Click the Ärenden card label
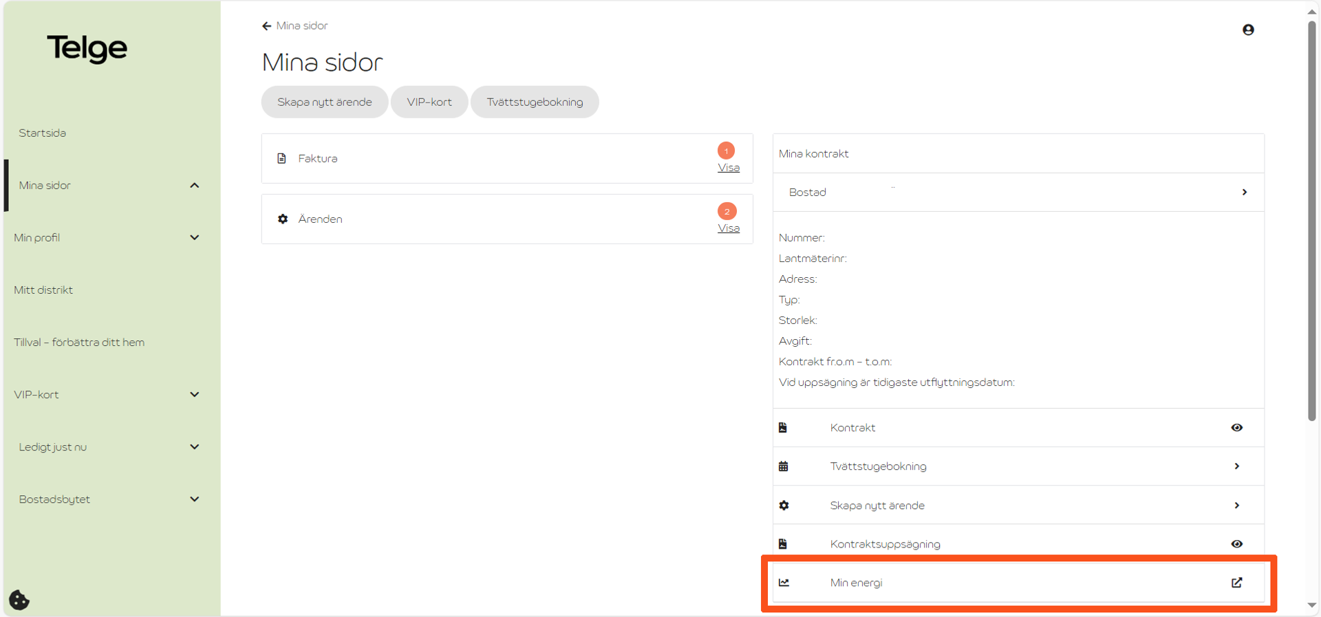 point(320,219)
